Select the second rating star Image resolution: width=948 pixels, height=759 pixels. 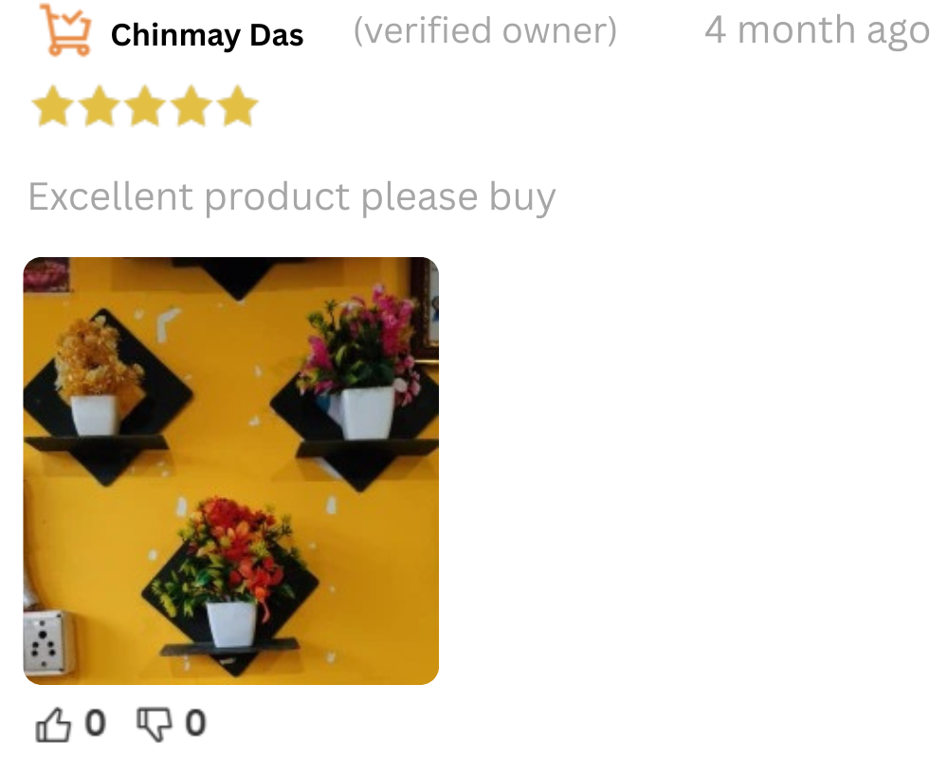[x=100, y=106]
